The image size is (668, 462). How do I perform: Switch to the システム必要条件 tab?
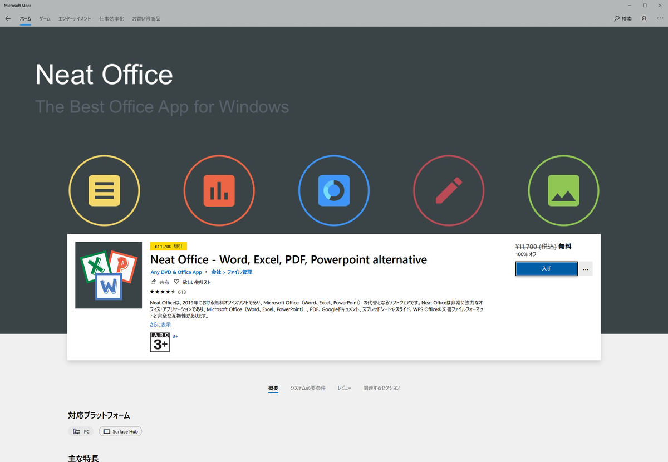(308, 388)
